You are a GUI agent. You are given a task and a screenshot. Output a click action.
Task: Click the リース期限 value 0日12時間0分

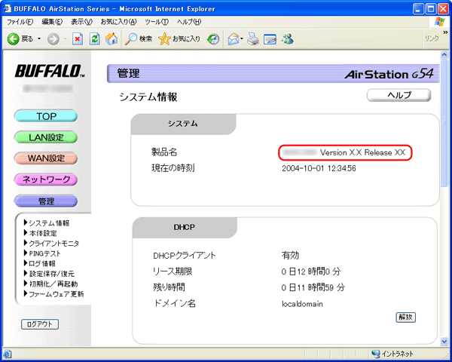pyautogui.click(x=311, y=271)
